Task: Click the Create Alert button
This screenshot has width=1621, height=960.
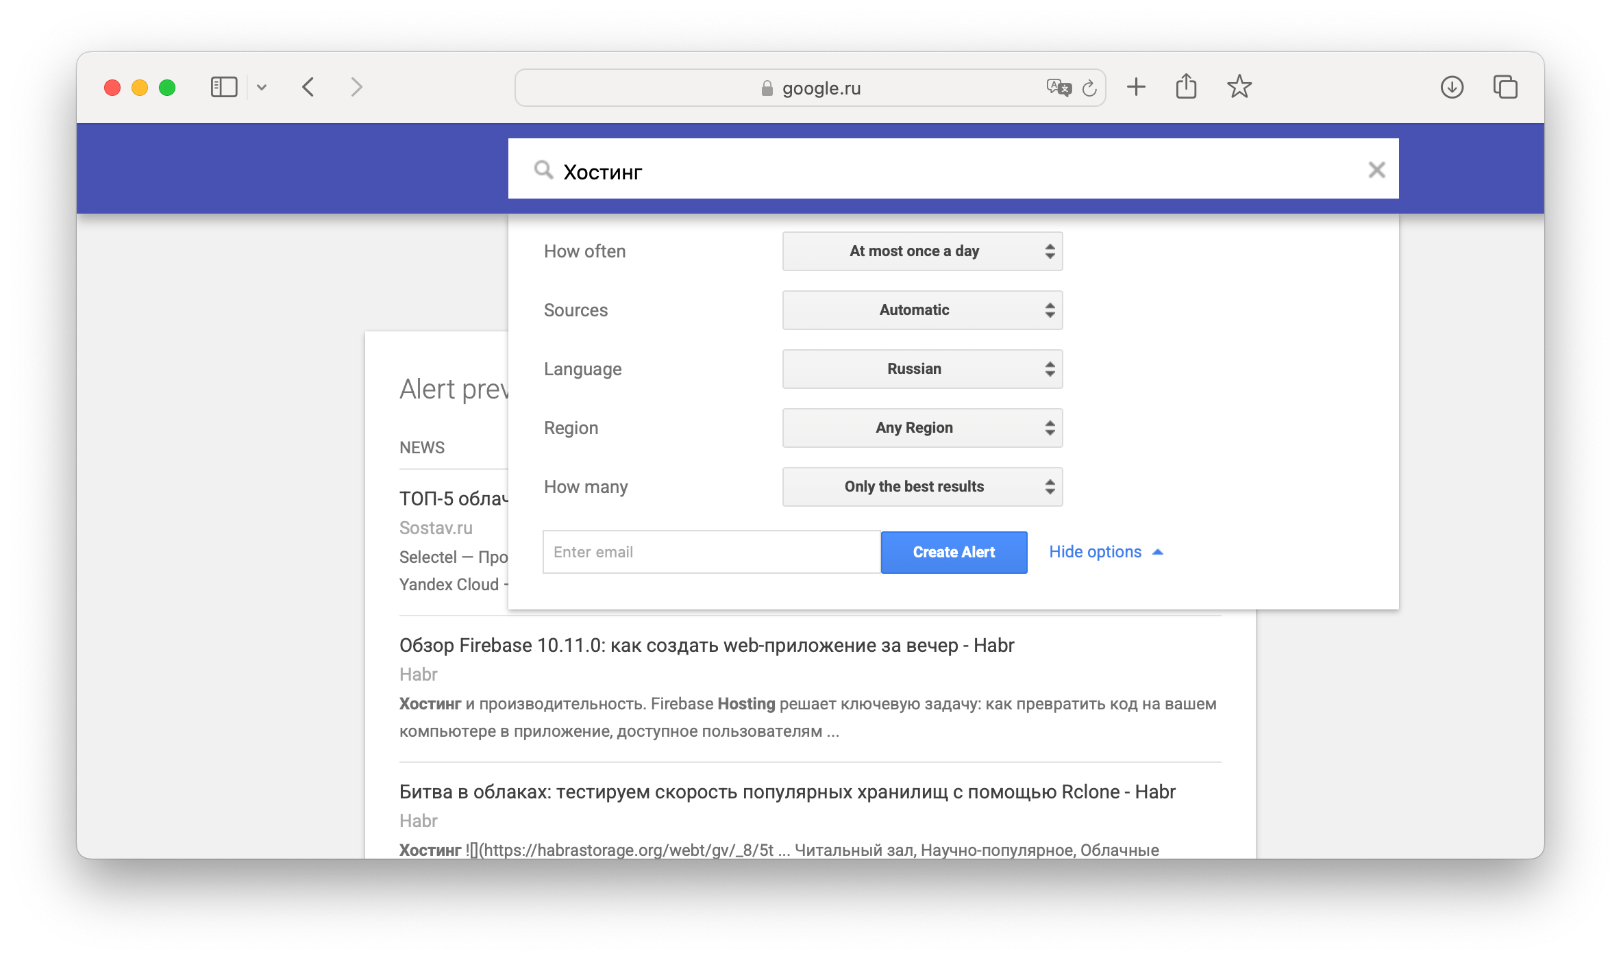Action: (x=953, y=552)
